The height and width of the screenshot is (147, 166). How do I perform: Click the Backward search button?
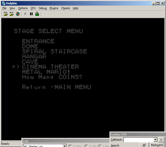click(157, 145)
